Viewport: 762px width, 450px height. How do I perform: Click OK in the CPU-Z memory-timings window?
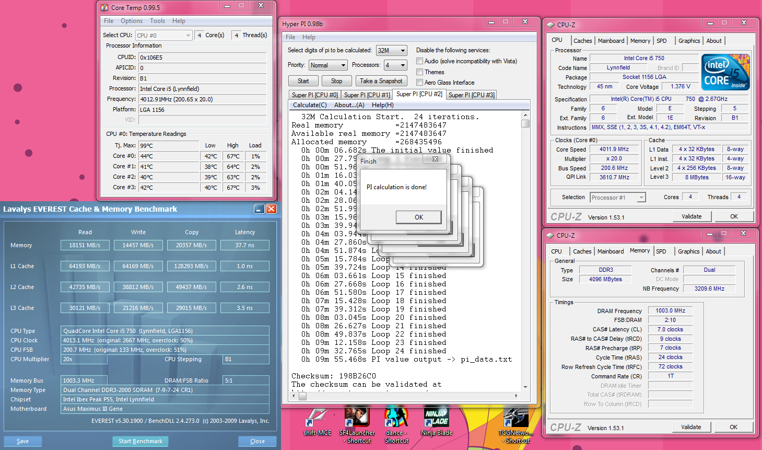pyautogui.click(x=733, y=427)
